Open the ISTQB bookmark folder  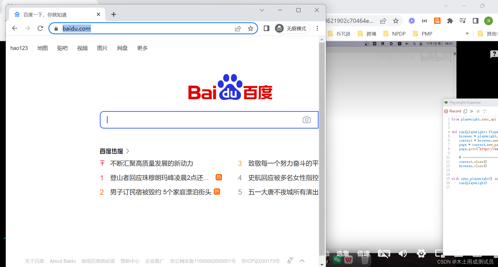click(339, 34)
